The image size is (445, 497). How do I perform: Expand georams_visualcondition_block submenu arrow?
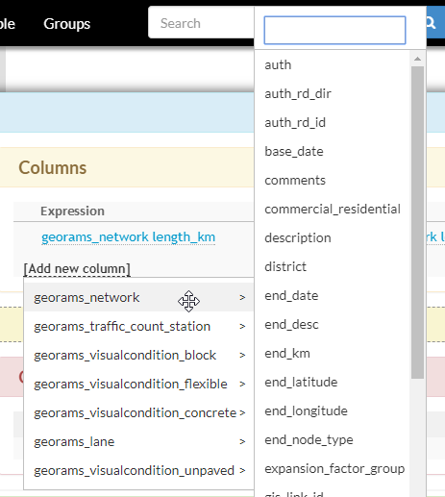coord(242,356)
